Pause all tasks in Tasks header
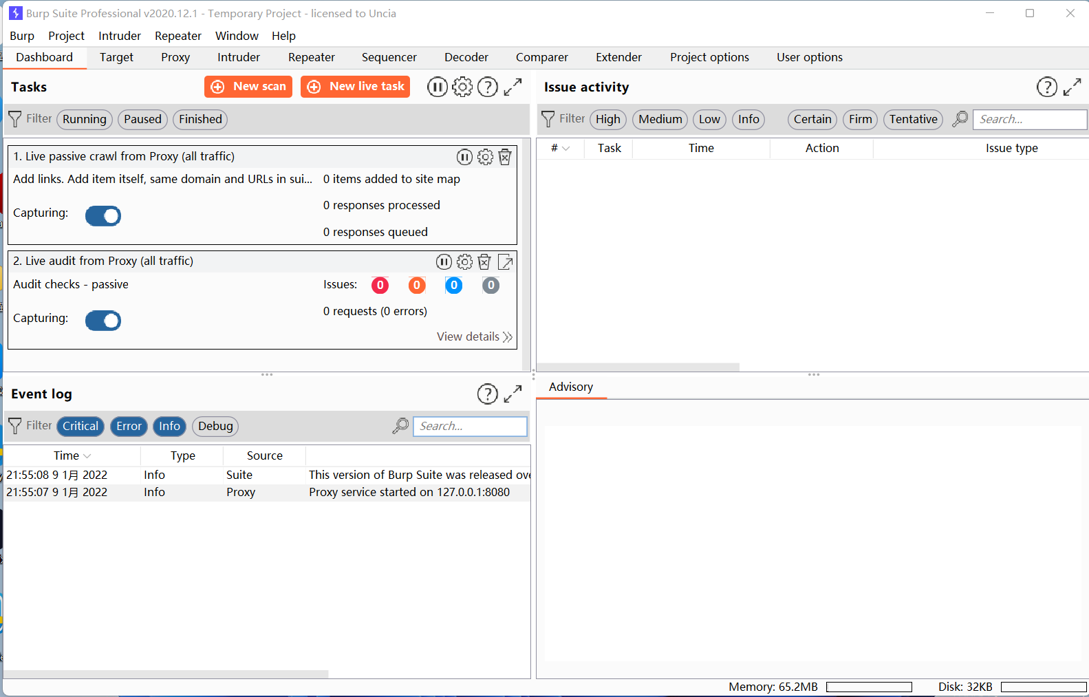Image resolution: width=1089 pixels, height=697 pixels. pos(438,87)
